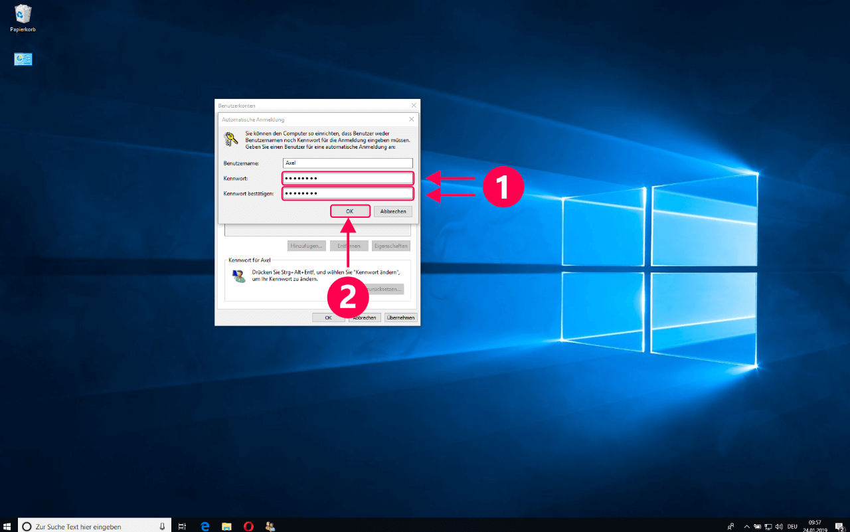Click the battery/power tray icon
Image resolution: width=850 pixels, height=532 pixels.
[757, 527]
